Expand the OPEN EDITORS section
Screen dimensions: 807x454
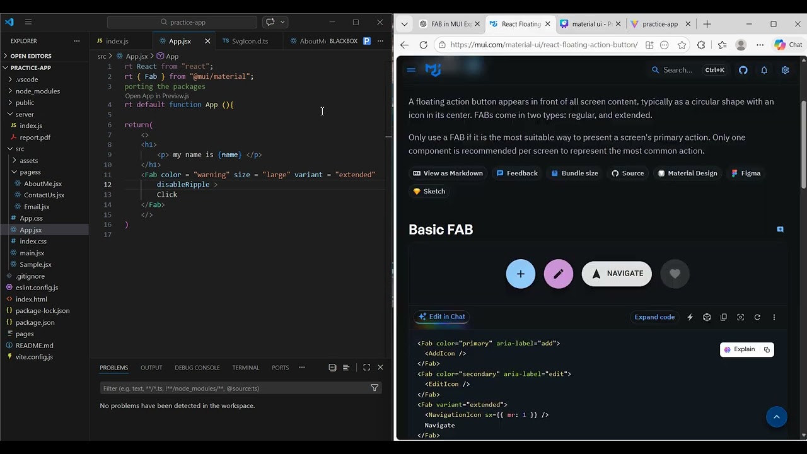tap(30, 56)
